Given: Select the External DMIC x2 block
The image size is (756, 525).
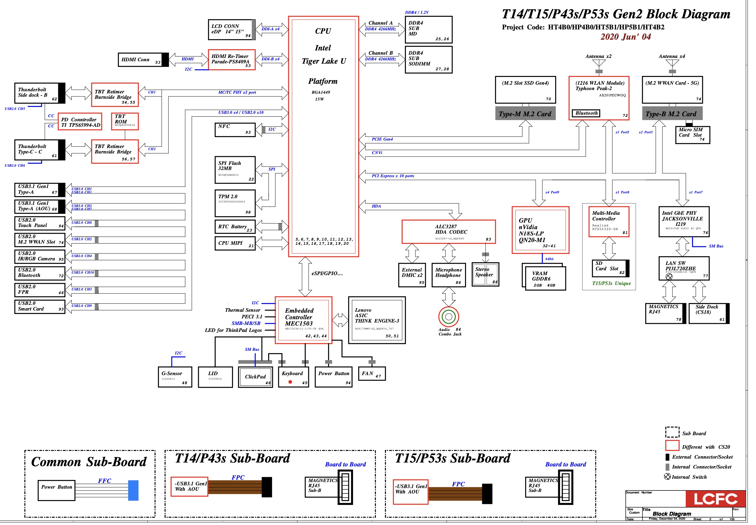Looking at the screenshot, I should pyautogui.click(x=412, y=275).
